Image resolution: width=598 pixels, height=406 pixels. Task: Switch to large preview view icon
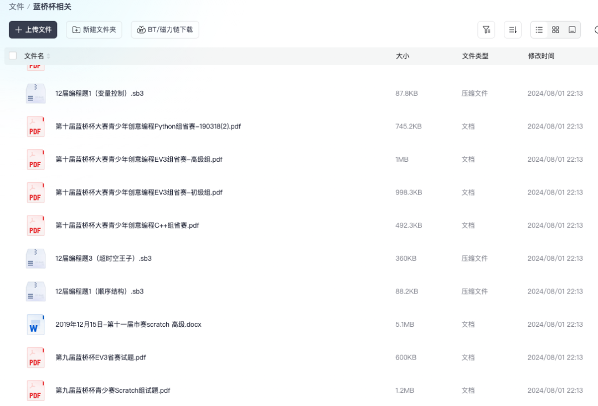click(572, 30)
